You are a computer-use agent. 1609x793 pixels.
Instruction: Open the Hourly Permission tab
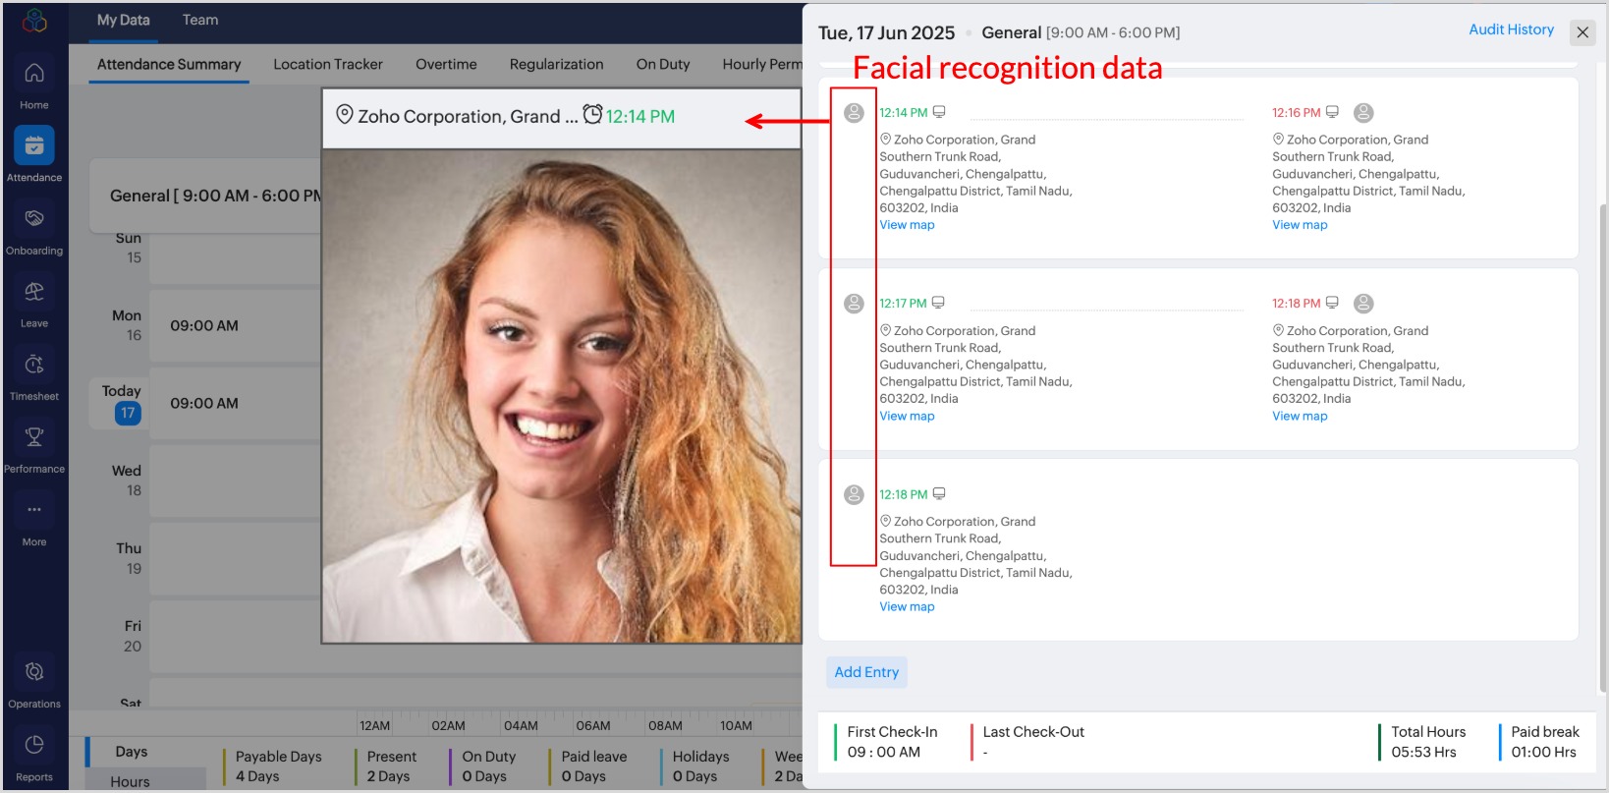pyautogui.click(x=762, y=64)
